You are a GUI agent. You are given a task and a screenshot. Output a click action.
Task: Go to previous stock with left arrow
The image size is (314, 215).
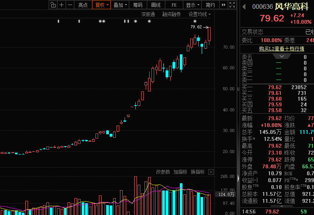coord(244,7)
